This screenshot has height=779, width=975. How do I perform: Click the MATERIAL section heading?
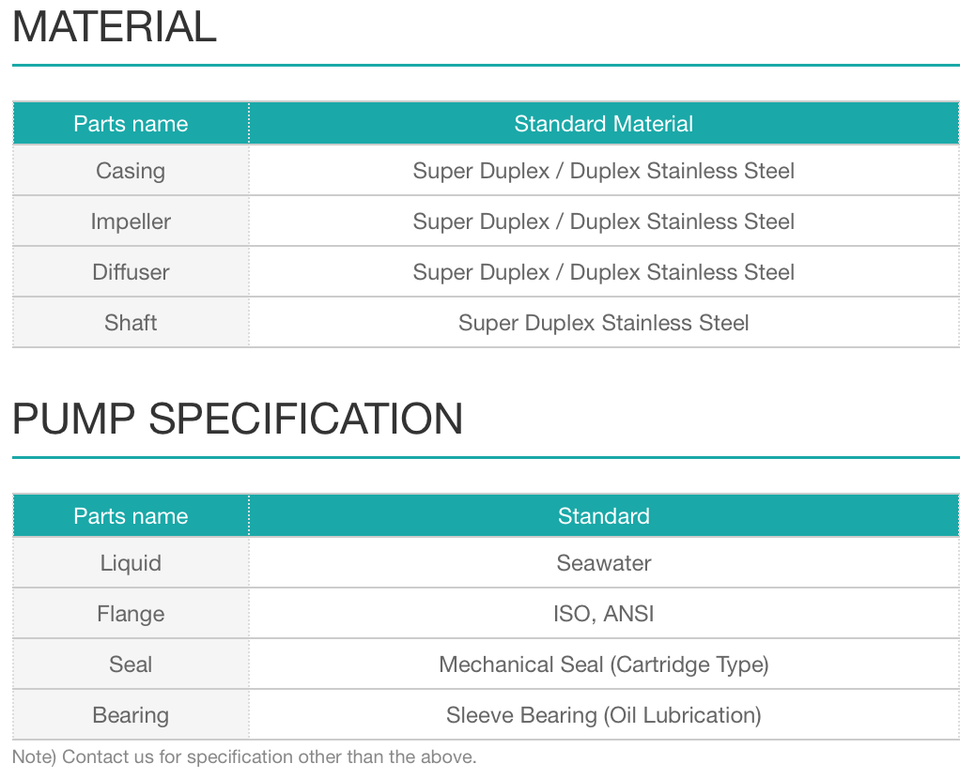115,26
